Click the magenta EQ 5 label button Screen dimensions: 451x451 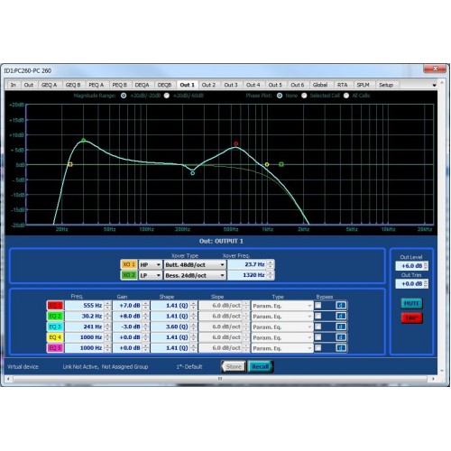55,348
